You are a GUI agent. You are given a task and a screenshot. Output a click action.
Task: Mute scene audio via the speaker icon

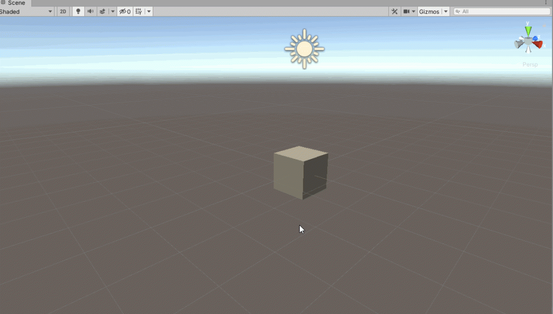(91, 11)
